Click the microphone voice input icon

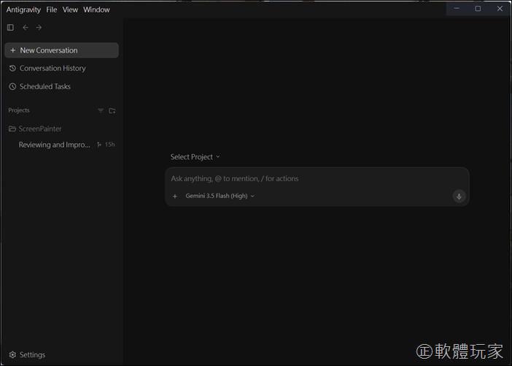(x=459, y=197)
